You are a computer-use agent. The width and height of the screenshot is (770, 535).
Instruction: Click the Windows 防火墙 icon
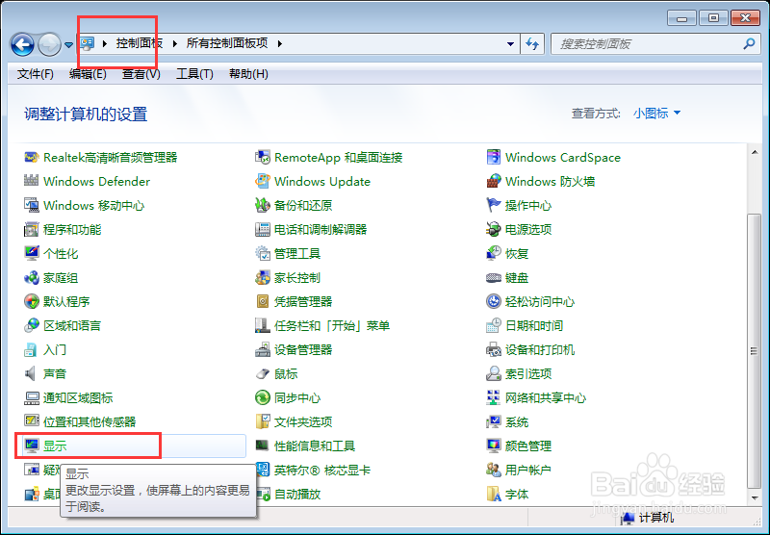(x=494, y=182)
